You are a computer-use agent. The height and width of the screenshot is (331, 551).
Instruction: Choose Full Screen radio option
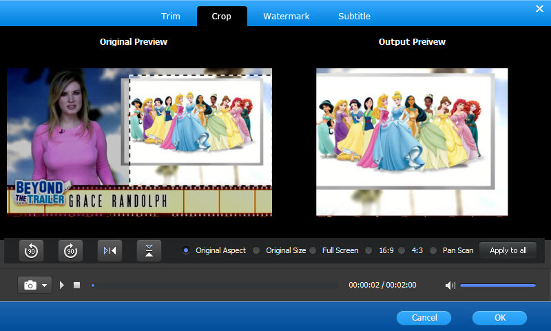click(313, 250)
